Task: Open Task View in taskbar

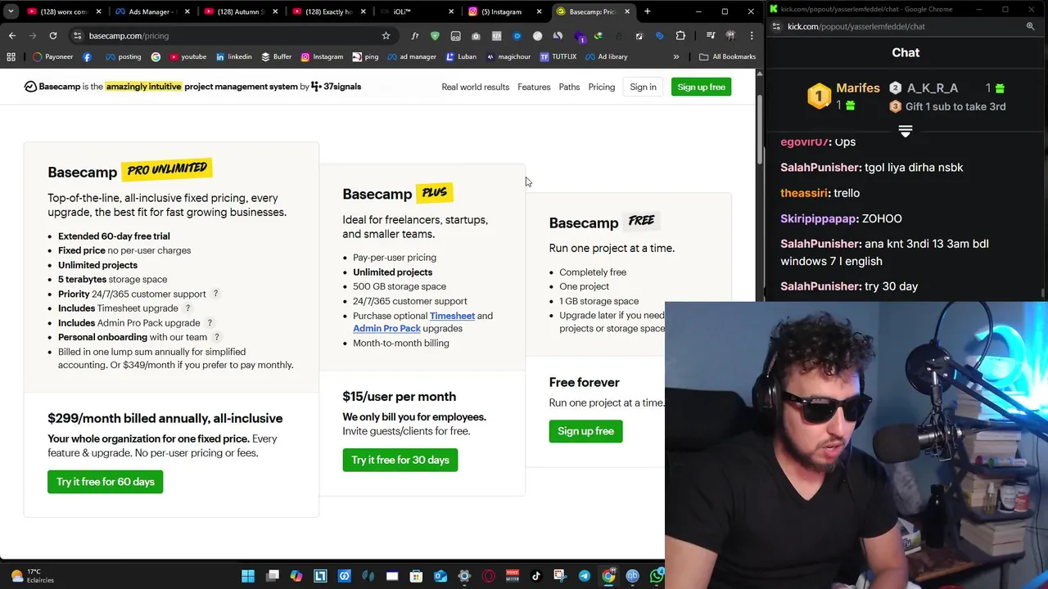Action: coord(273,576)
